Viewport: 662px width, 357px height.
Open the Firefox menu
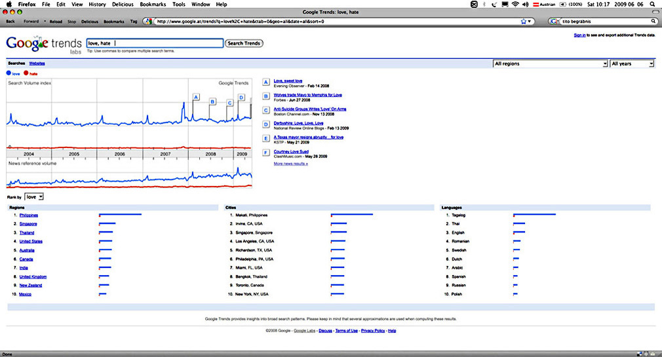27,4
